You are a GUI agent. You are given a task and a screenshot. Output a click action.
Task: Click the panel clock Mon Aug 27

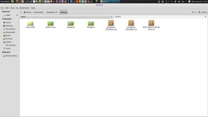[x=200, y=2]
